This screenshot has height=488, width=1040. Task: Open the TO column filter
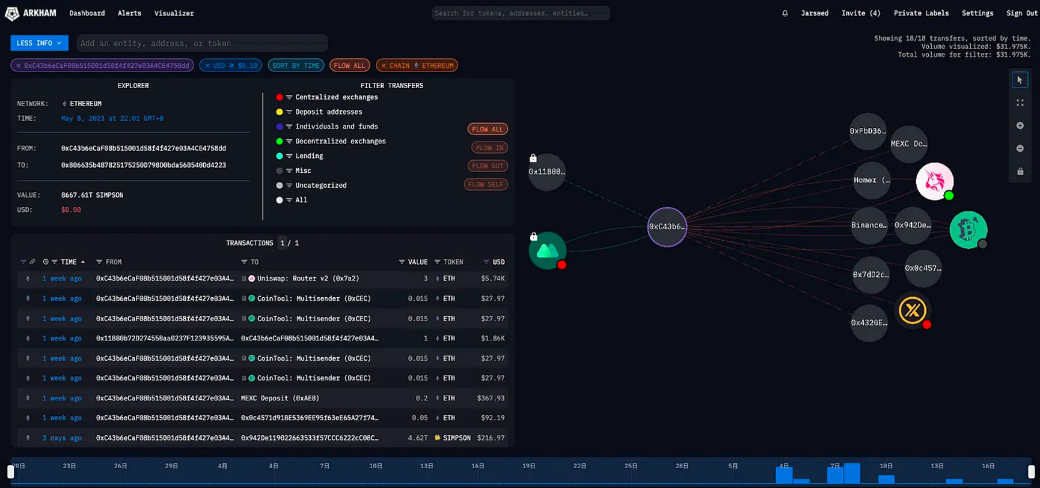tap(244, 262)
